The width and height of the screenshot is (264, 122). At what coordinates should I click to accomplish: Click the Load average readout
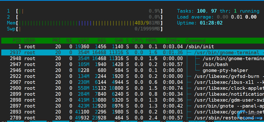pyautogui.click(x=217, y=17)
